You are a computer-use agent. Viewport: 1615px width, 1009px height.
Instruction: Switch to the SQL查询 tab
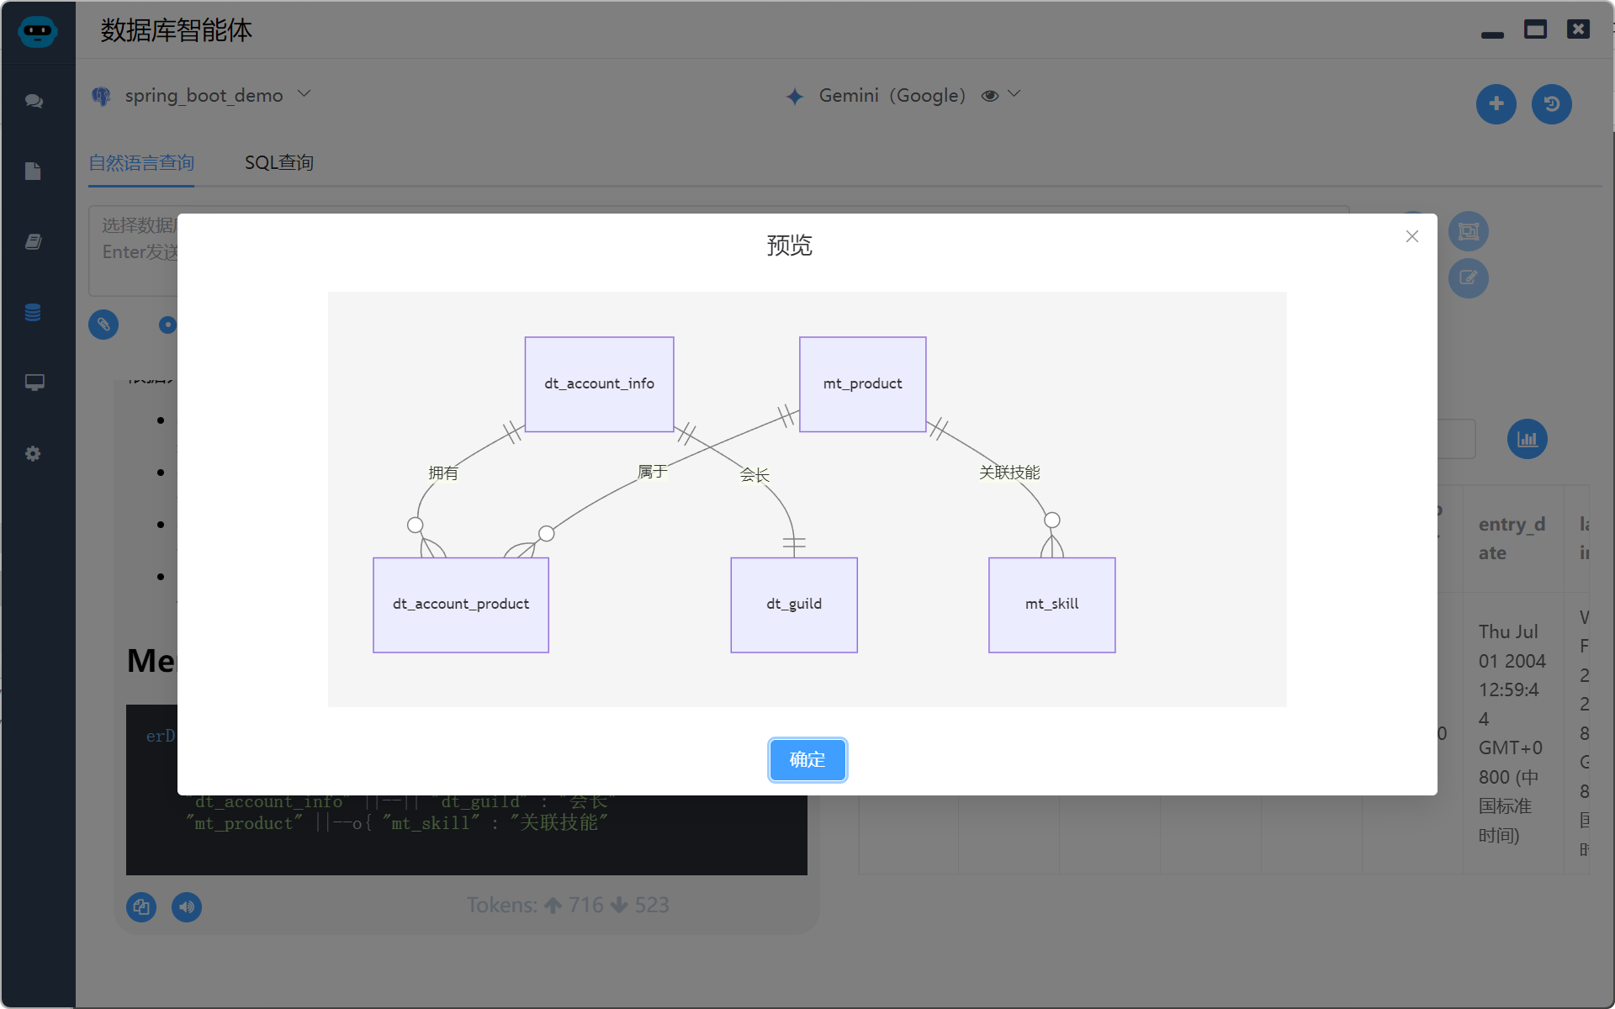point(279,162)
